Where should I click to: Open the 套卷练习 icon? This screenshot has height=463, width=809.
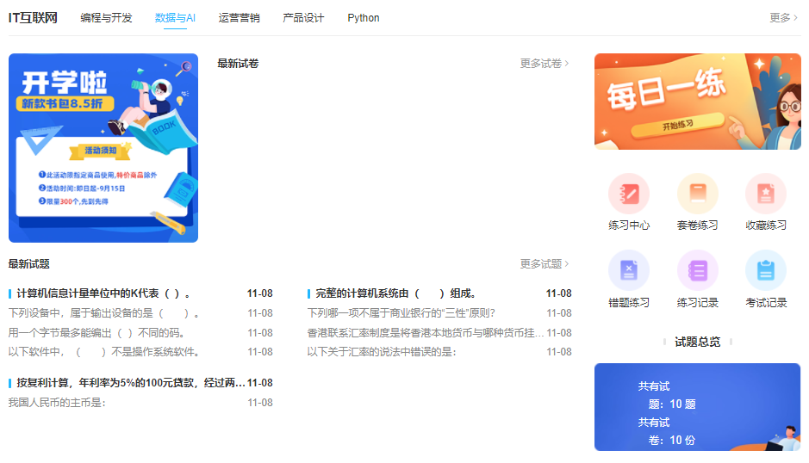tap(697, 194)
